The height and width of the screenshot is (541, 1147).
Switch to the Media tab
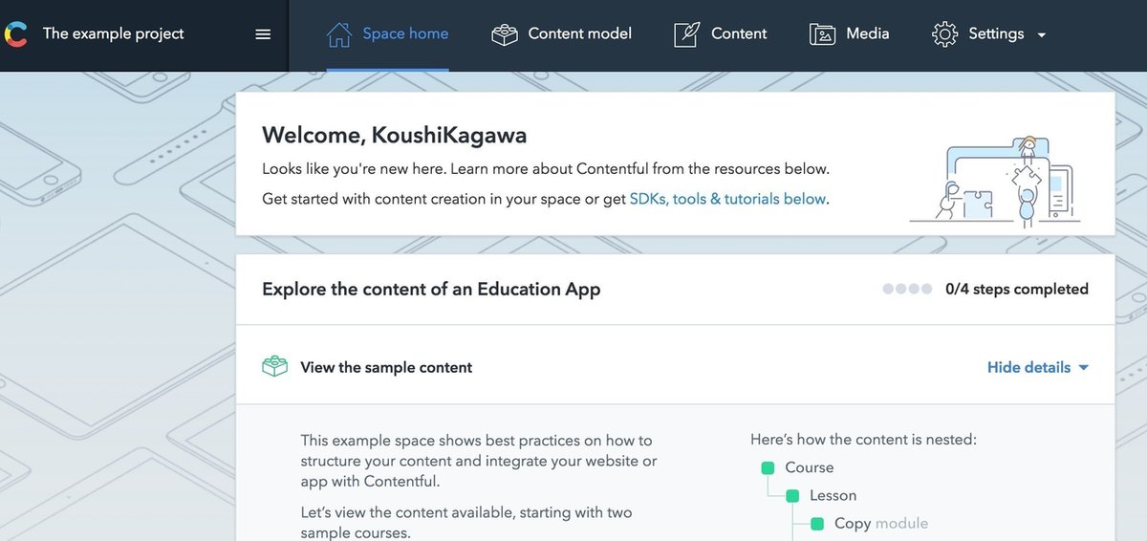[867, 33]
